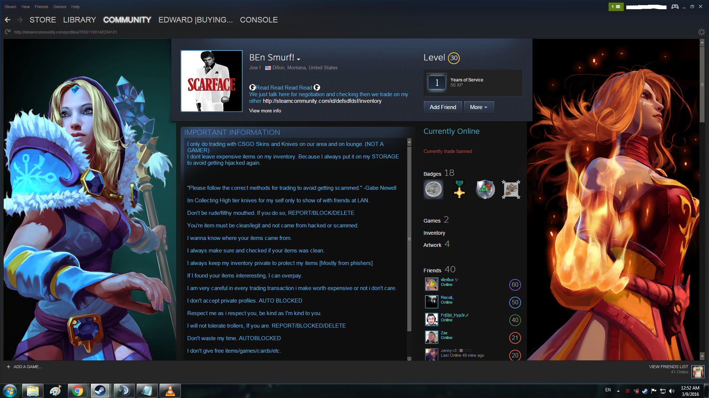Open the defsdfdsf inventory link
Image resolution: width=709 pixels, height=398 pixels.
pyautogui.click(x=322, y=101)
